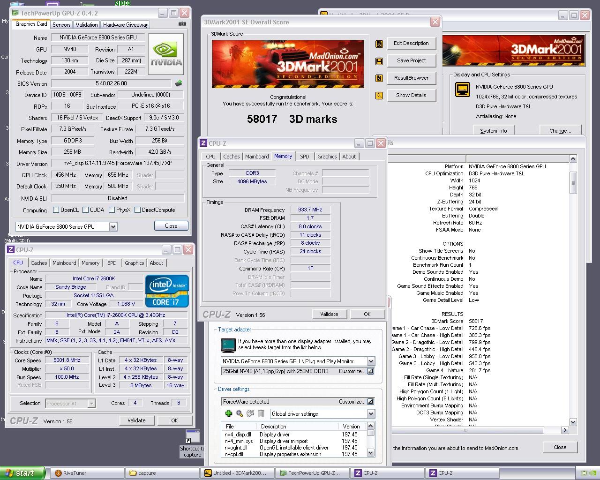Viewport: 600px width, 480px height.
Task: Click the driver file list scroll down arrow
Action: click(x=371, y=453)
